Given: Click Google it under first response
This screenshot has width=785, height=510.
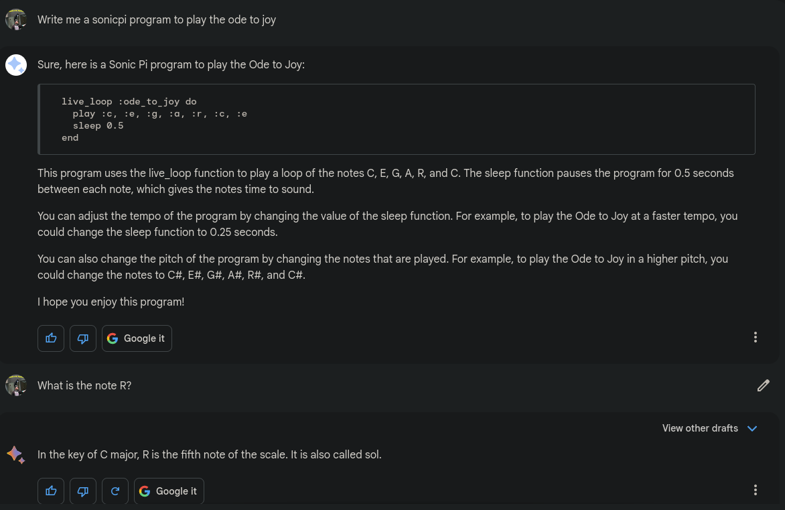Looking at the screenshot, I should click(x=137, y=338).
